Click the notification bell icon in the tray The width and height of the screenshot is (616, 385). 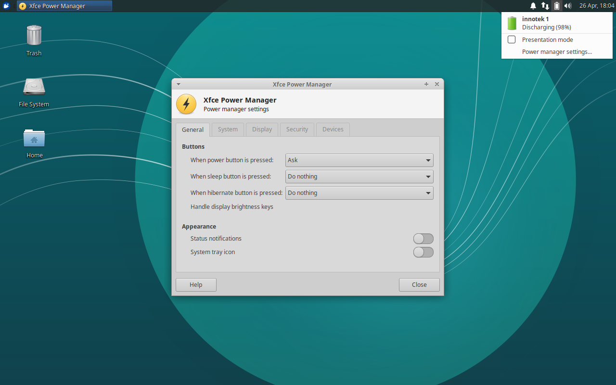[533, 6]
